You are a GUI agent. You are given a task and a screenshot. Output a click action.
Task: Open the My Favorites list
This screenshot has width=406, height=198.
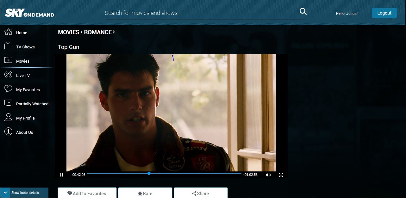[x=27, y=90]
